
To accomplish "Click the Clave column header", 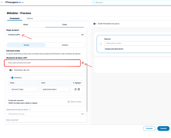I will click(12, 83).
